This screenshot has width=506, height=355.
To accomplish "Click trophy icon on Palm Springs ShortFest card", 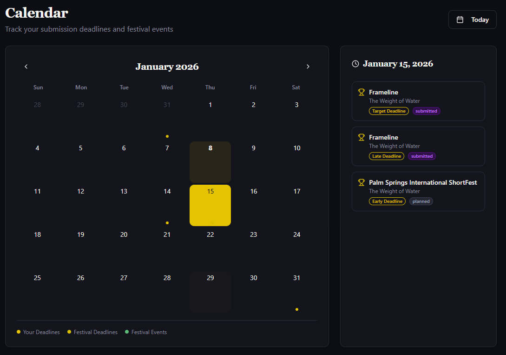I will click(x=361, y=182).
